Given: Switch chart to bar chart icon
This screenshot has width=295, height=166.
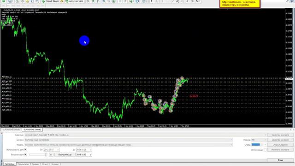Looking at the screenshot, I should coord(88,1).
